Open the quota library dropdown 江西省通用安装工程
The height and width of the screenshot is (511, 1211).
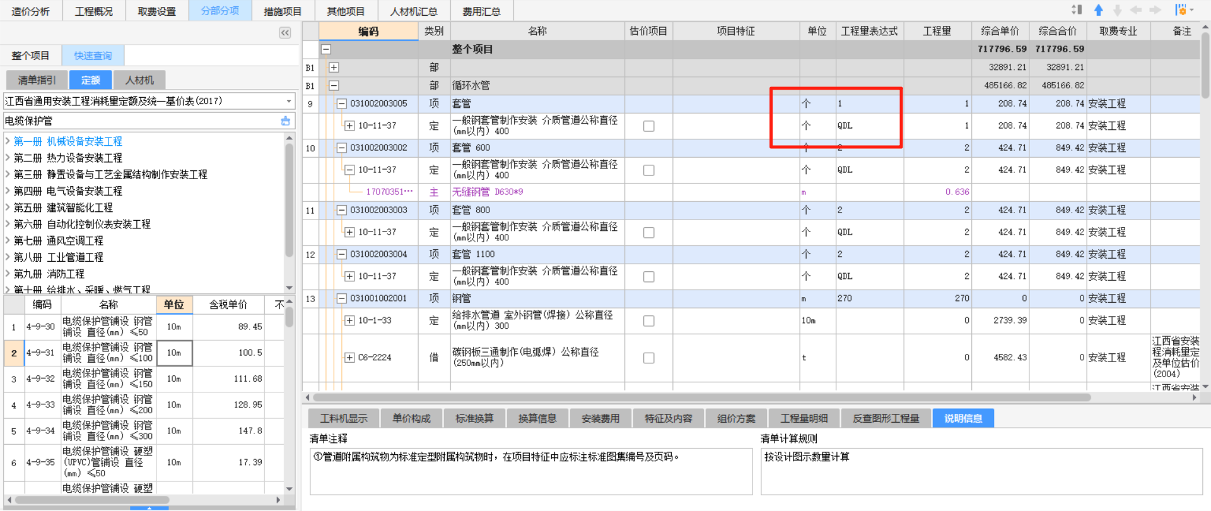point(149,101)
